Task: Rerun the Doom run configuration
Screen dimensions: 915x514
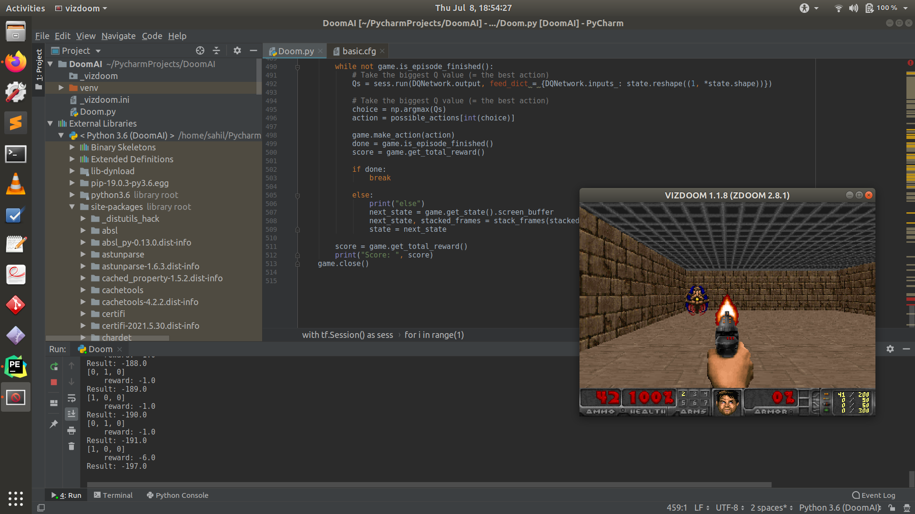Action: tap(54, 366)
